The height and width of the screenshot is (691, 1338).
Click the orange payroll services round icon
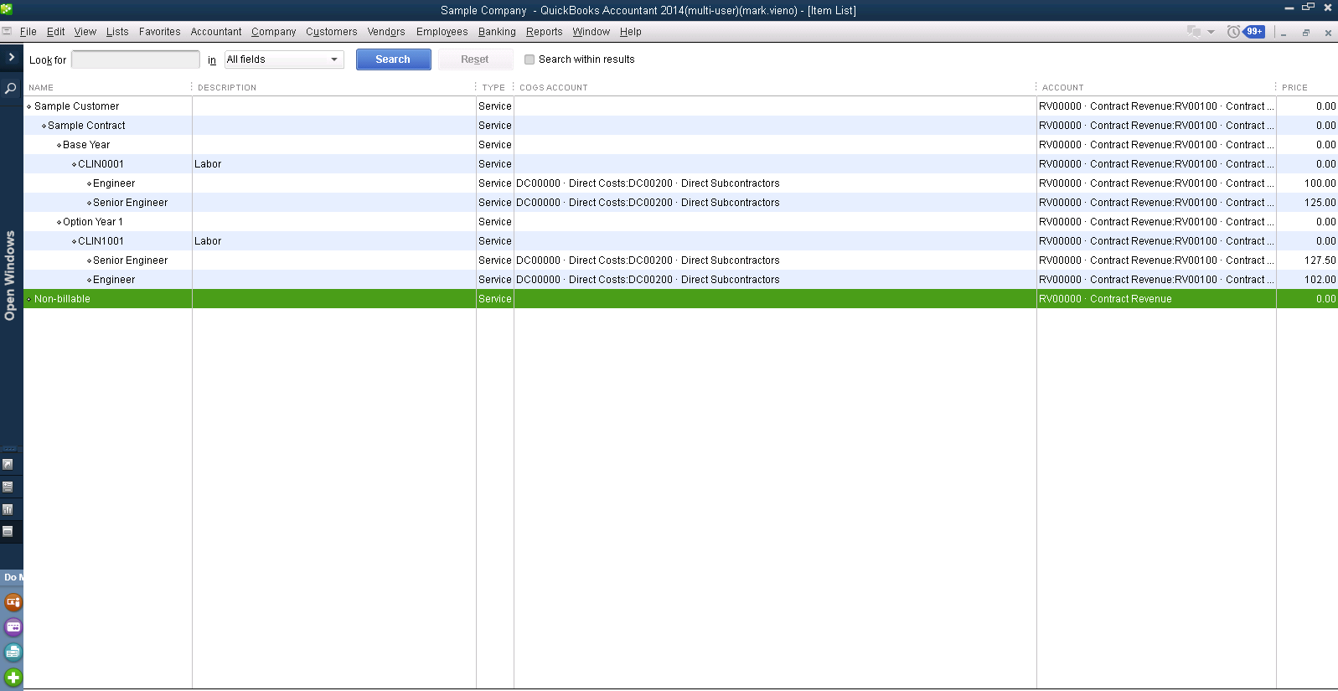click(x=13, y=602)
